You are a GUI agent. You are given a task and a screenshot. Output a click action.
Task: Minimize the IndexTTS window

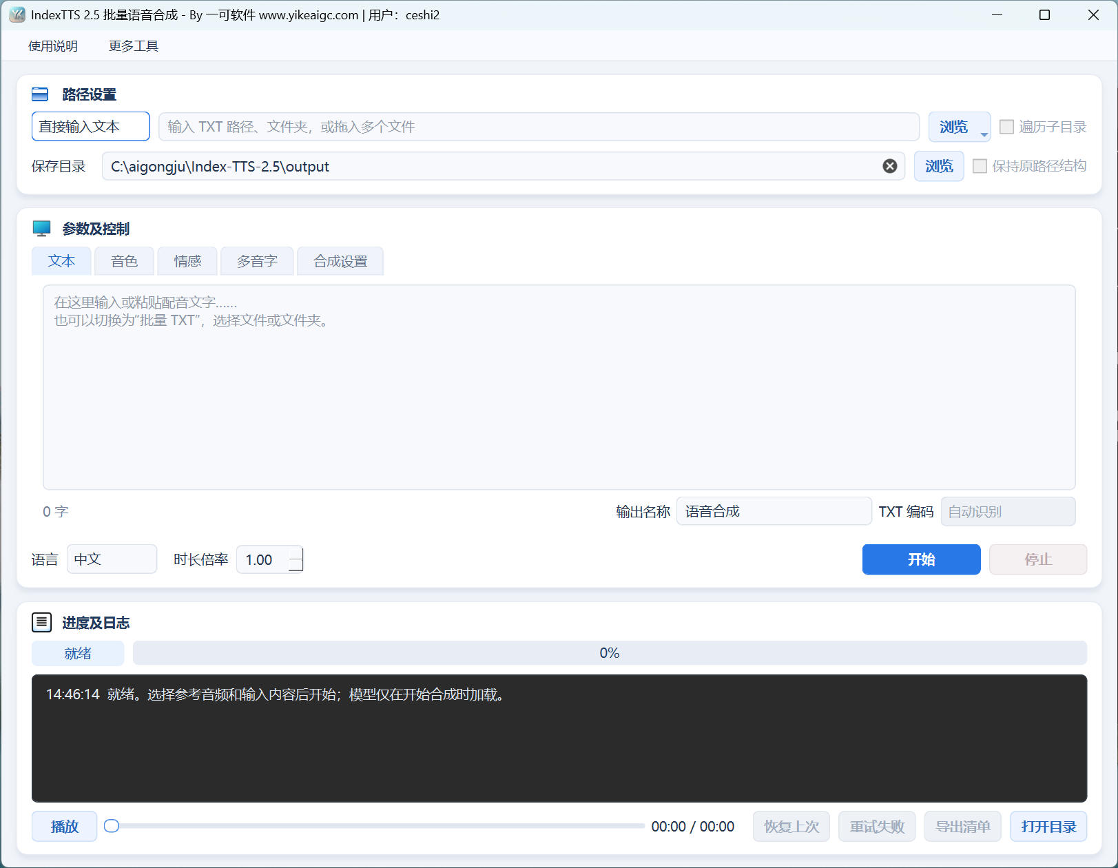point(997,14)
